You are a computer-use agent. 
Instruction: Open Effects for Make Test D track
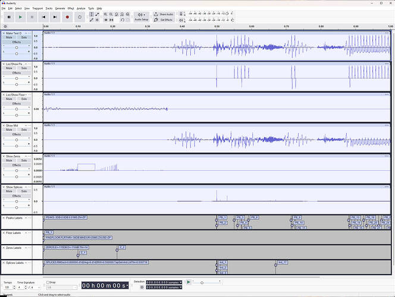(17, 42)
